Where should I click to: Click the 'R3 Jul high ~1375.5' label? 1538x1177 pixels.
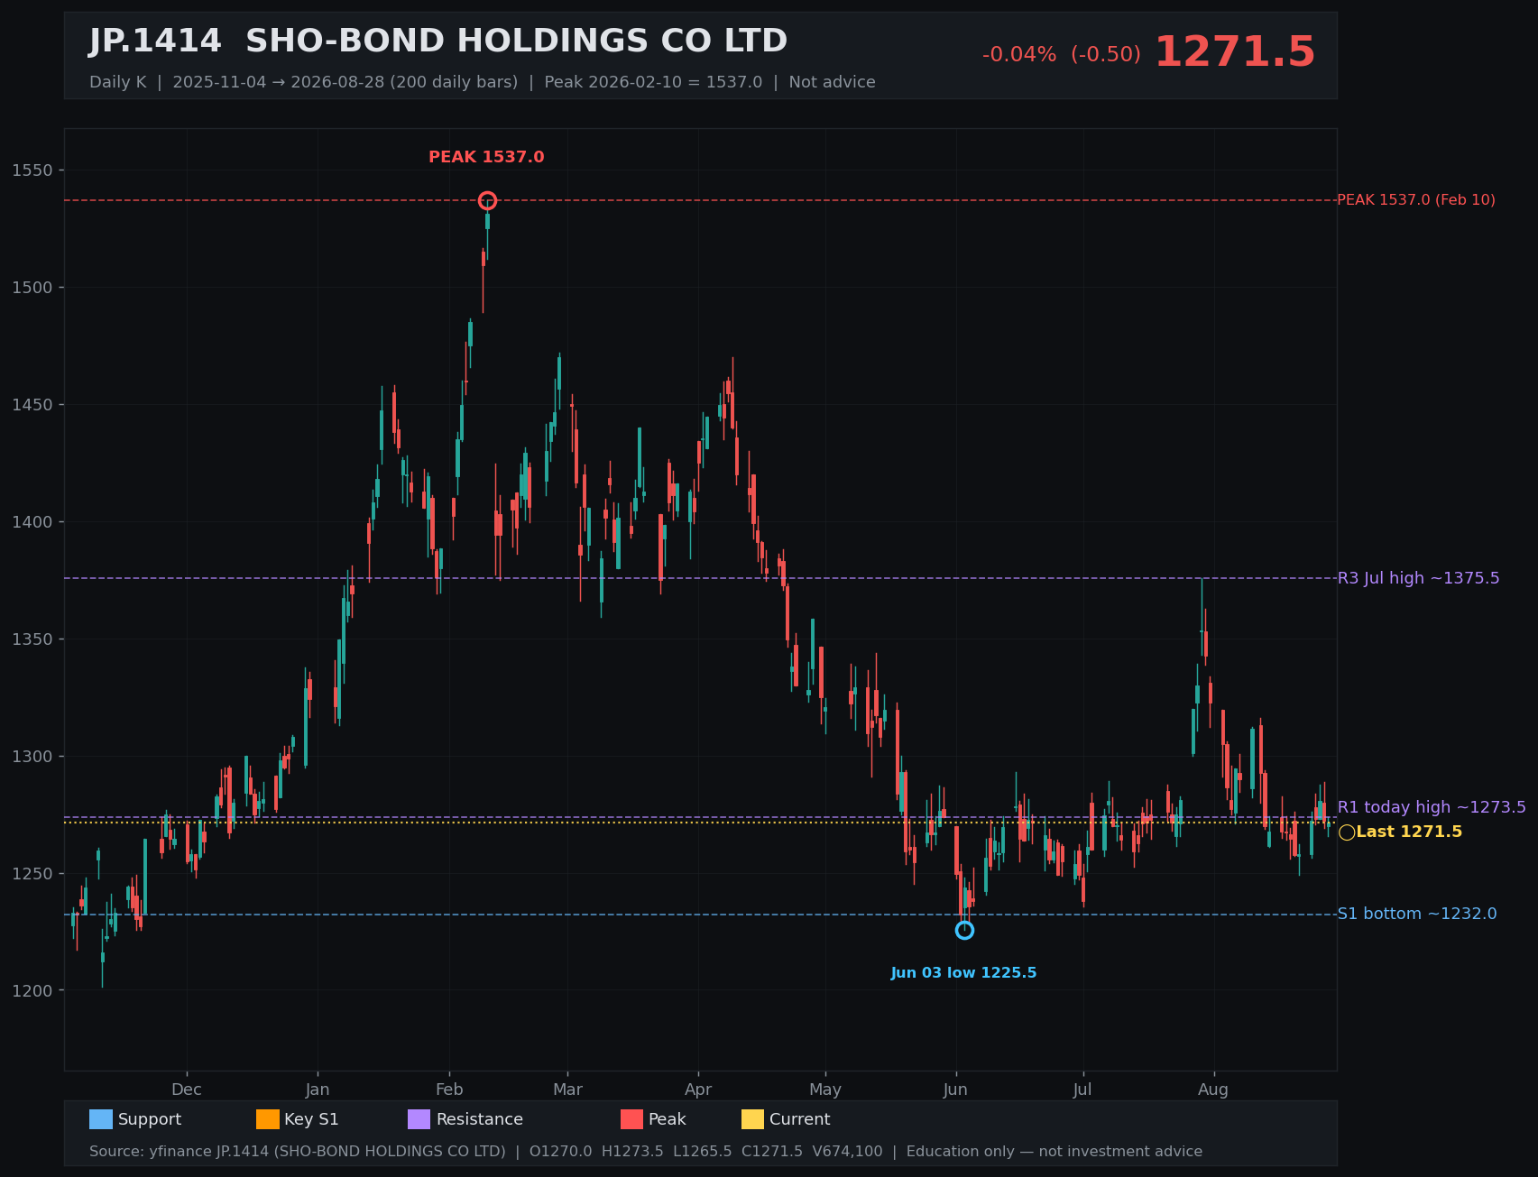1418,578
